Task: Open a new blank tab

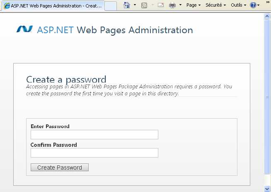Action: coord(110,6)
